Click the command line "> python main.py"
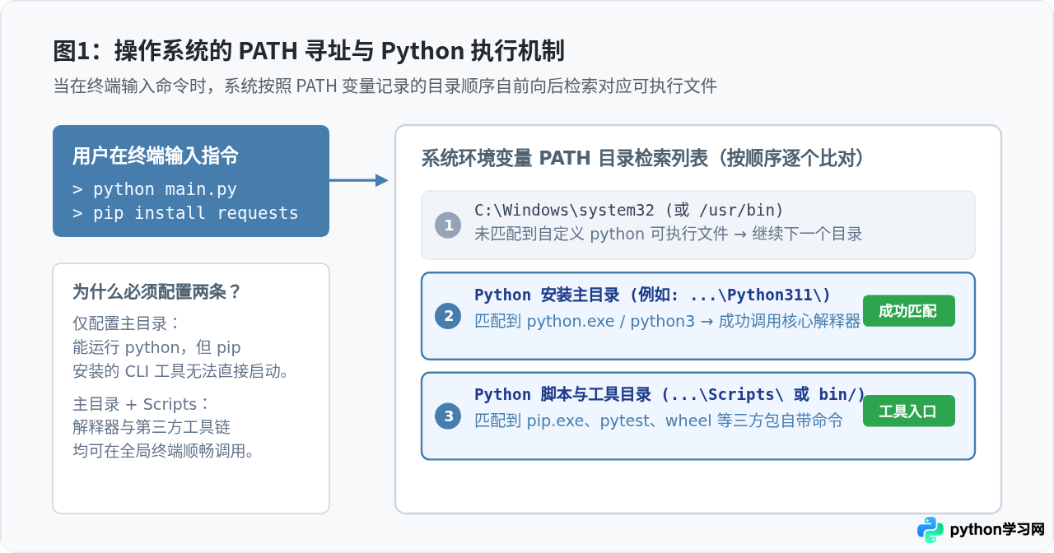The height and width of the screenshot is (553, 1054). click(155, 189)
